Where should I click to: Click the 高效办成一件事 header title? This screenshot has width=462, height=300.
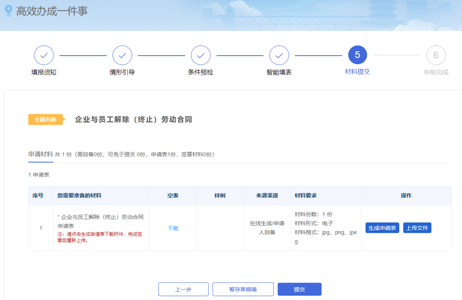[x=52, y=11]
